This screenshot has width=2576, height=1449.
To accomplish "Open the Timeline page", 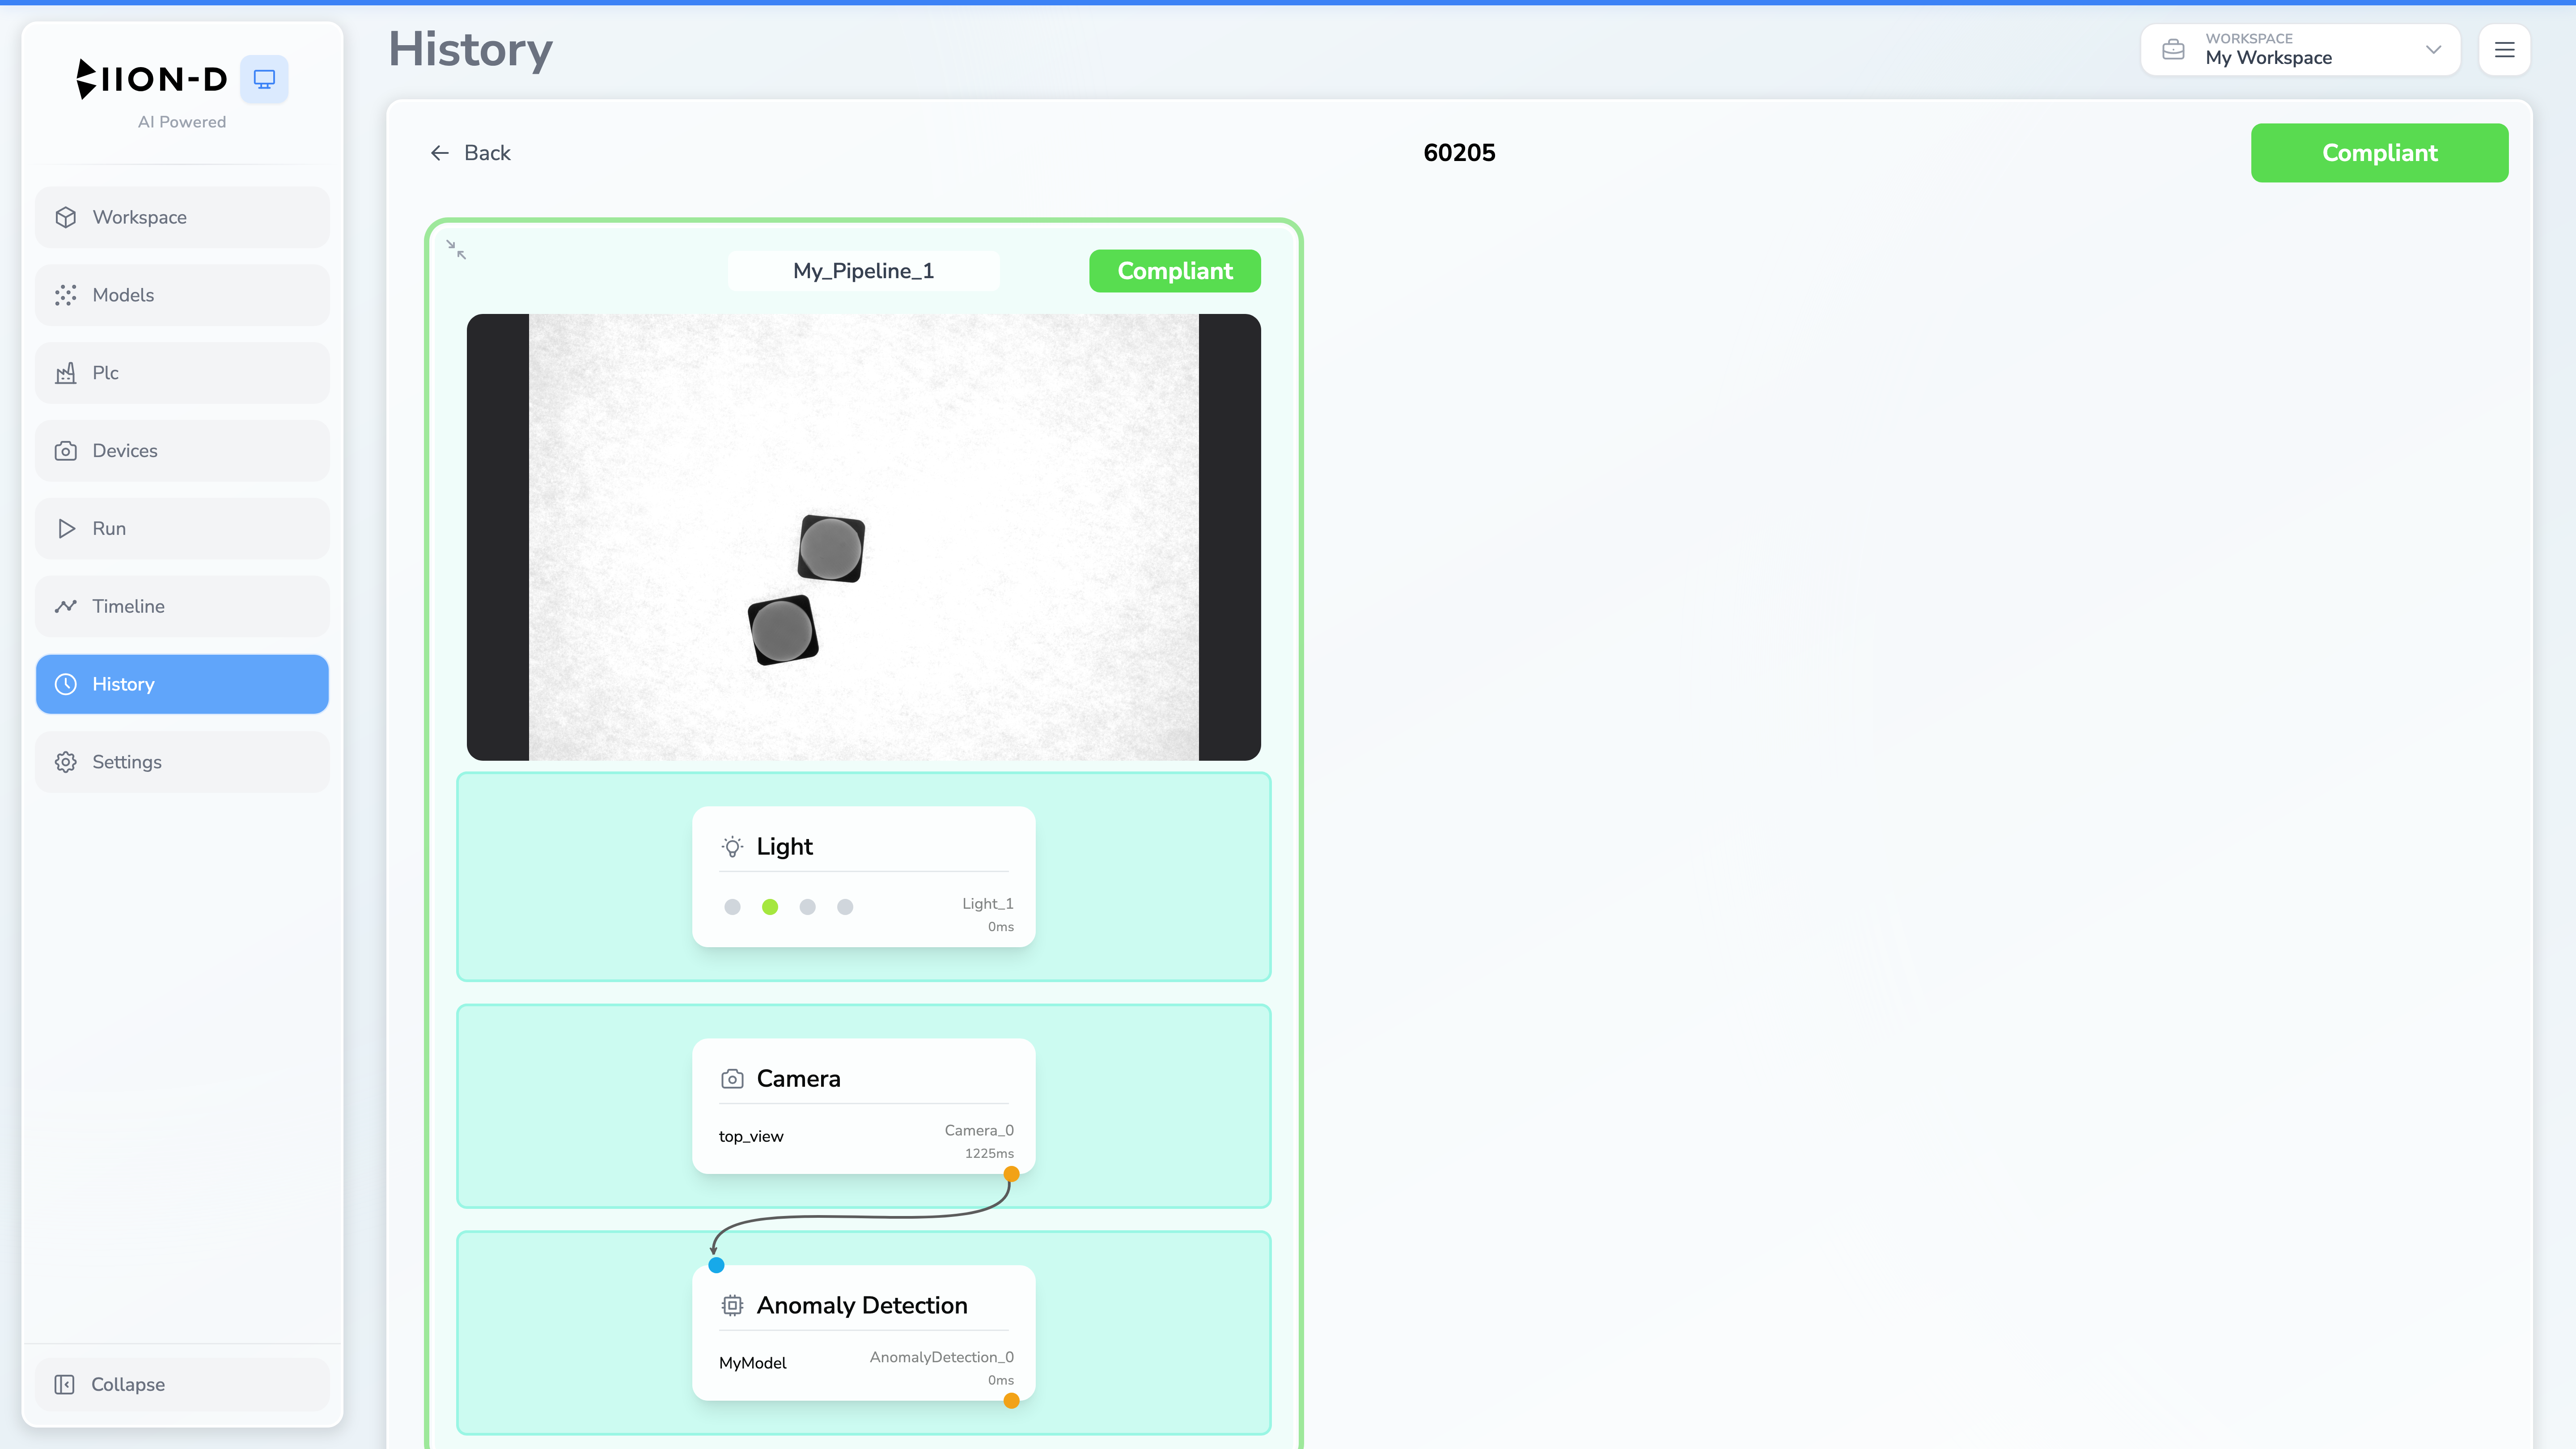I will pos(182,606).
